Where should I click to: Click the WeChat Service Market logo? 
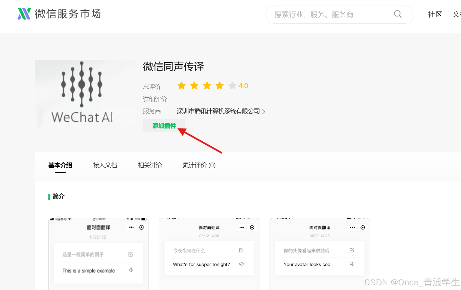click(x=59, y=14)
